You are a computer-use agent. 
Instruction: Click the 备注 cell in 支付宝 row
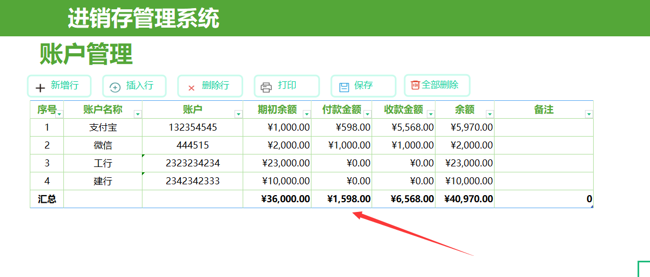tap(544, 127)
